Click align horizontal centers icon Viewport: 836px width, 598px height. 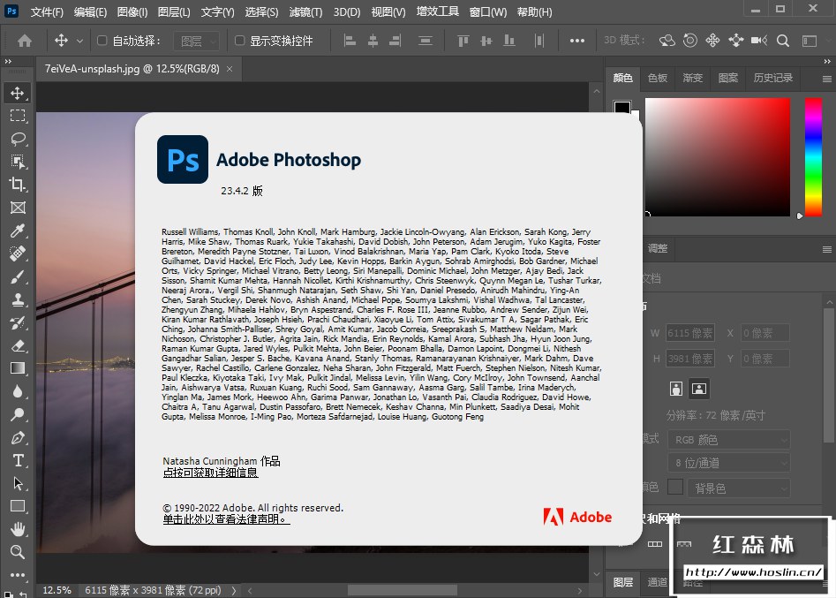tap(373, 41)
